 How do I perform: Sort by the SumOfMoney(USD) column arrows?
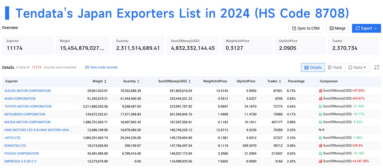point(190,81)
